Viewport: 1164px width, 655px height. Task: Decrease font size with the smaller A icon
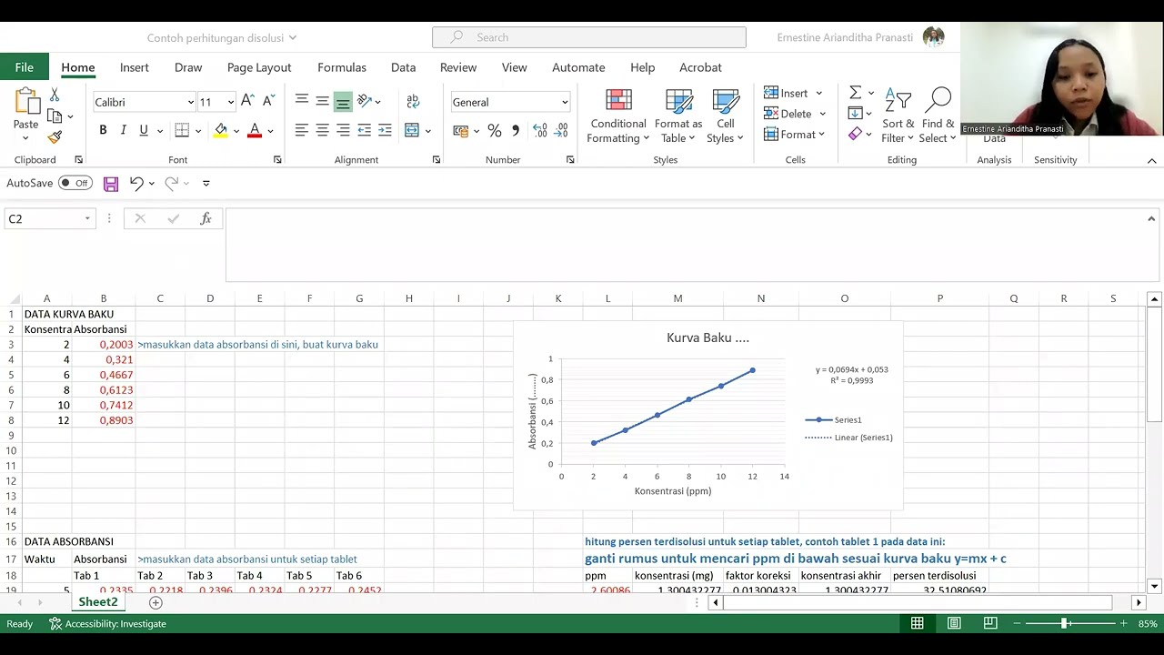pos(268,102)
